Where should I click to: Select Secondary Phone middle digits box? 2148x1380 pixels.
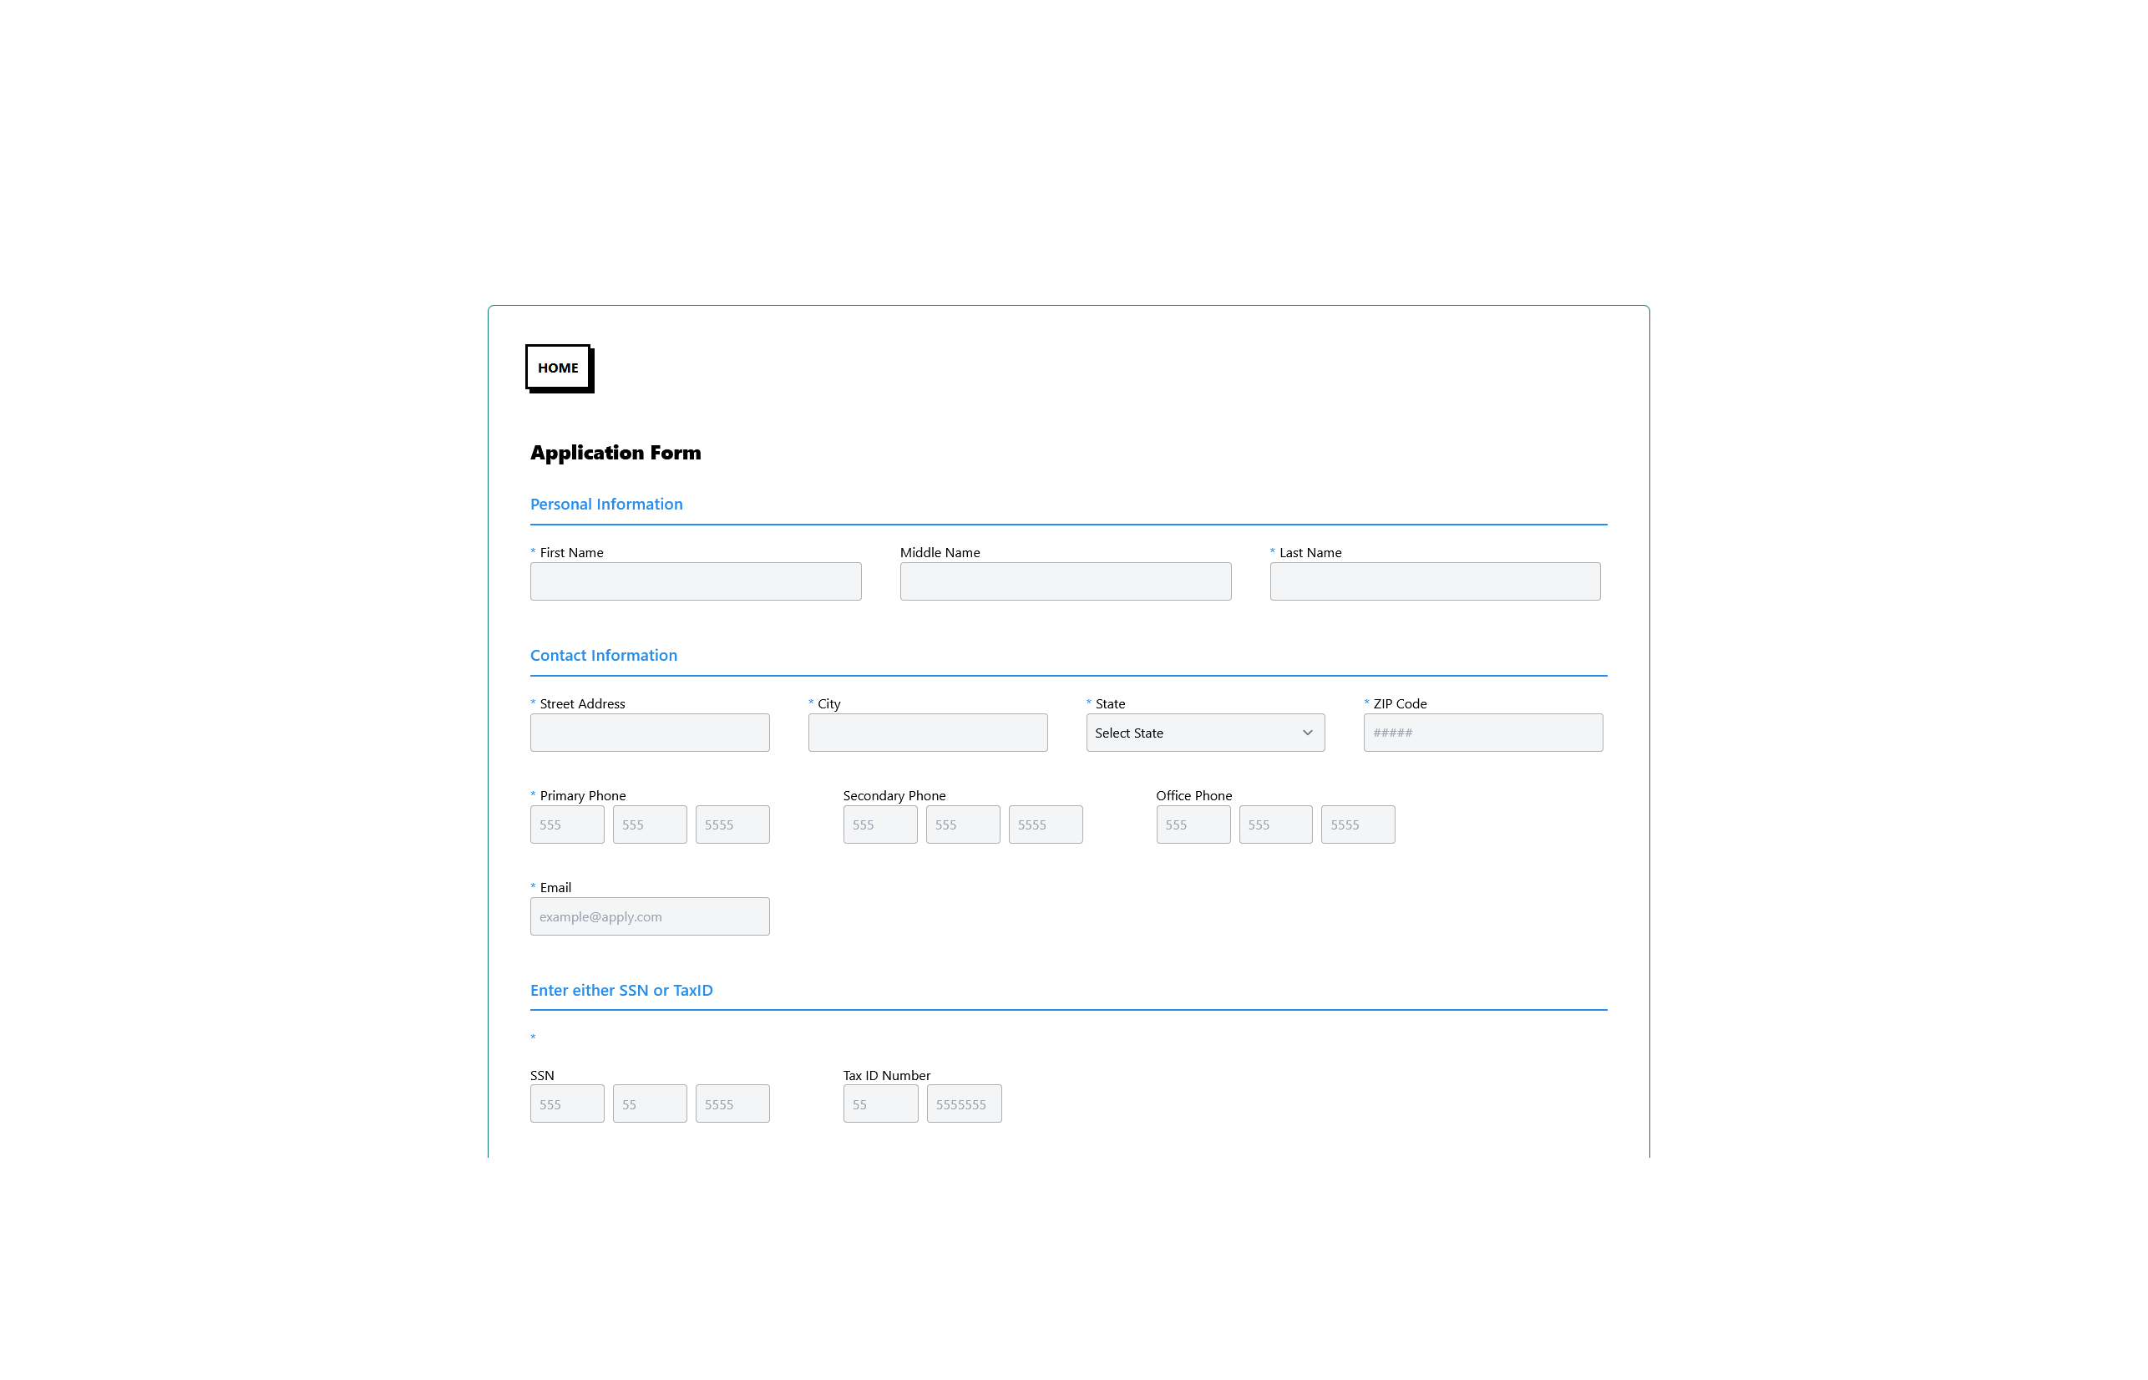[962, 824]
